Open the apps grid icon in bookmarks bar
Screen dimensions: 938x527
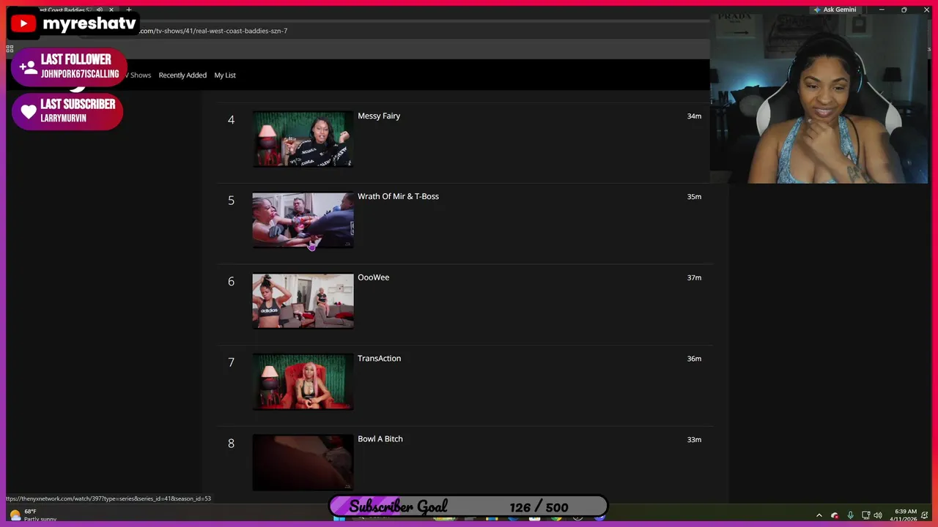click(10, 49)
